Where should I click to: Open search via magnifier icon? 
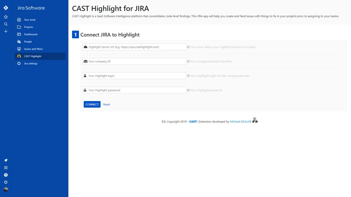[x=6, y=24]
